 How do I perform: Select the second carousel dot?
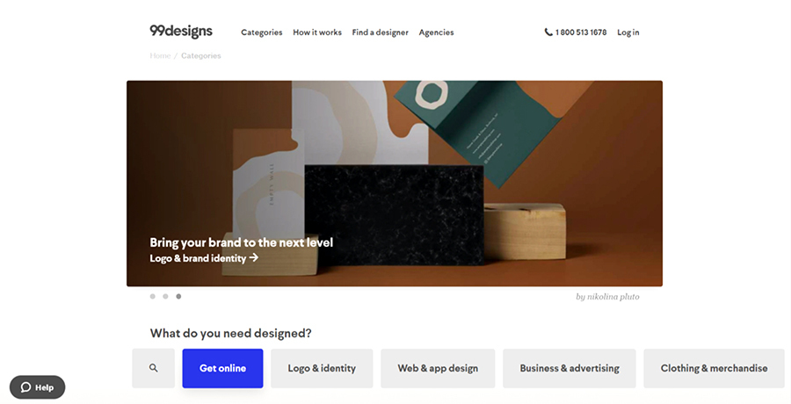(x=165, y=297)
